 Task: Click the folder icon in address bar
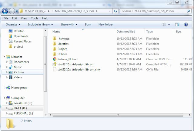(x=21, y=11)
